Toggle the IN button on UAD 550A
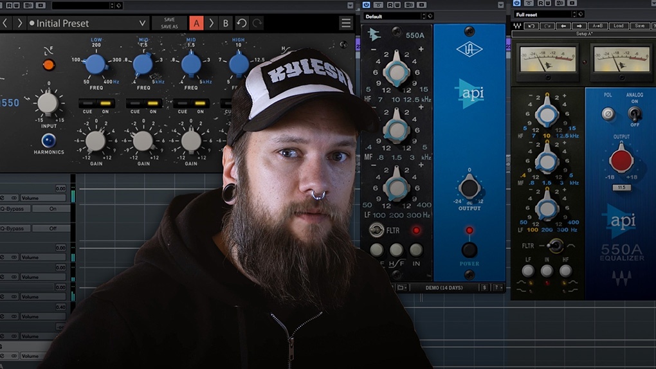Image resolution: width=656 pixels, height=369 pixels. tap(416, 250)
